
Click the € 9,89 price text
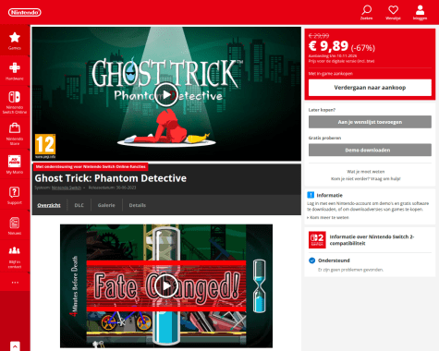click(x=328, y=46)
